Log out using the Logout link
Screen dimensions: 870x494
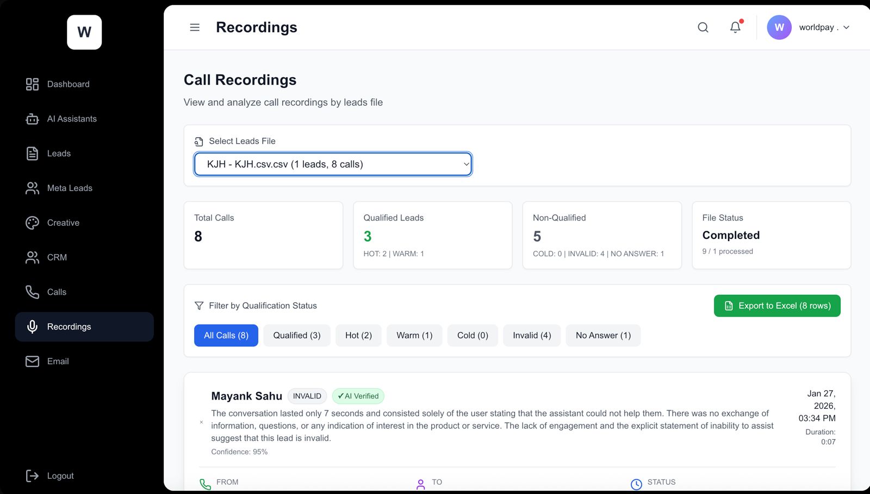[60, 476]
